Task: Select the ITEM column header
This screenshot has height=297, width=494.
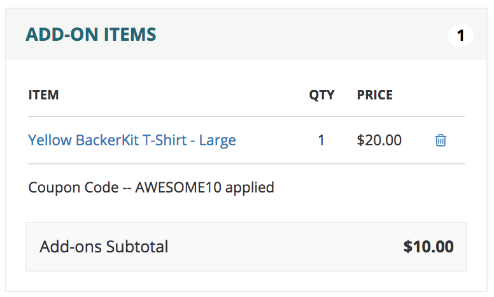Action: point(43,95)
